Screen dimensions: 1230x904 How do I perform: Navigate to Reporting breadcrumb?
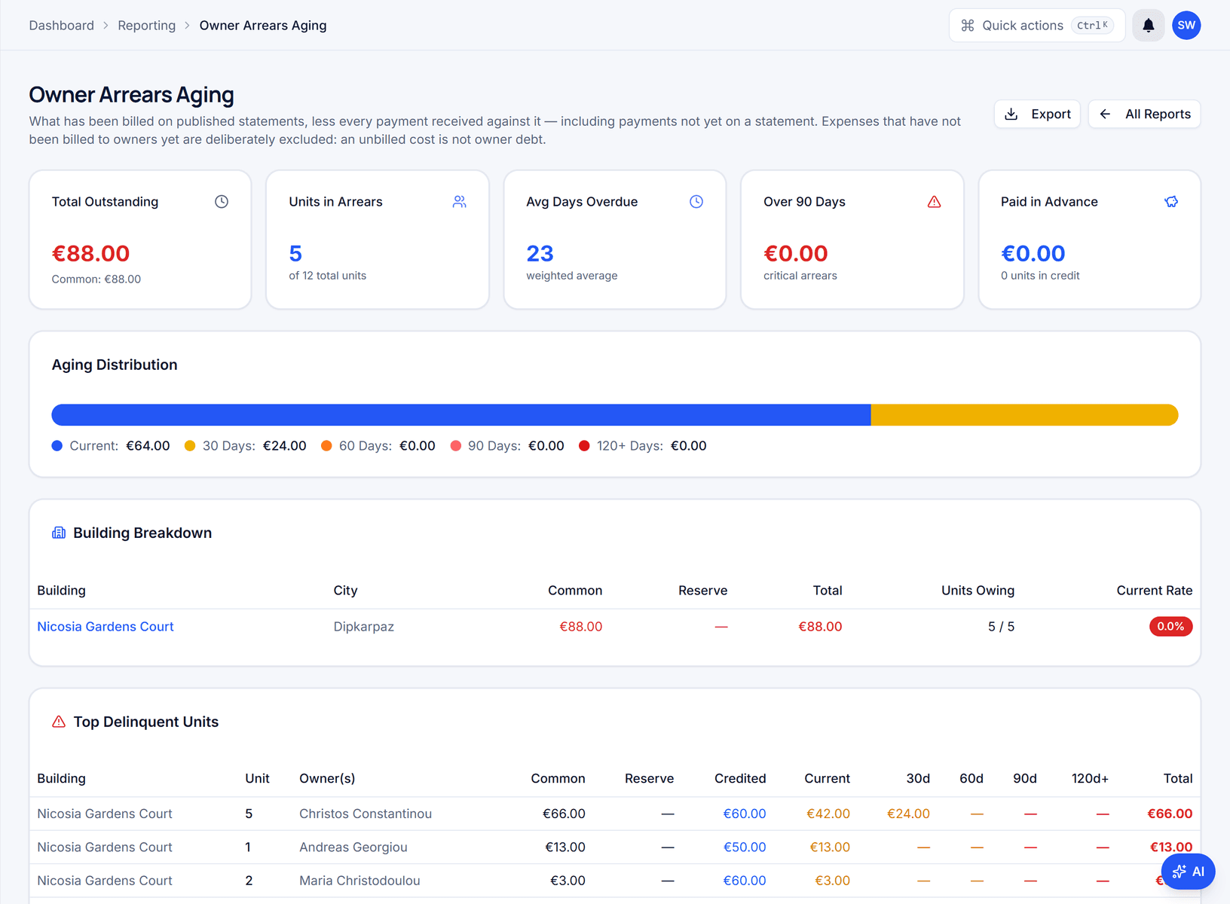[147, 26]
